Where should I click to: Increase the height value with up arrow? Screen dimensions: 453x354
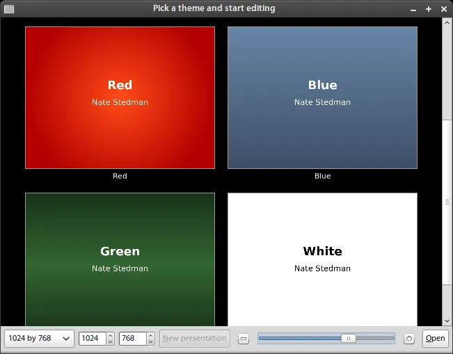coord(150,335)
